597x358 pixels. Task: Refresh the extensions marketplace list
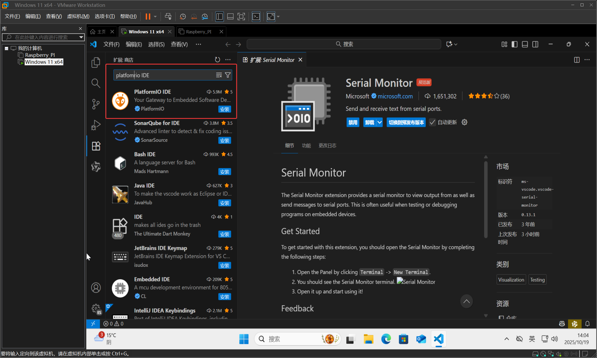[x=218, y=59]
